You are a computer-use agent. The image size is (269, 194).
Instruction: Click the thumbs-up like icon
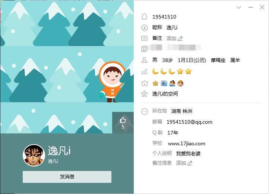(123, 120)
